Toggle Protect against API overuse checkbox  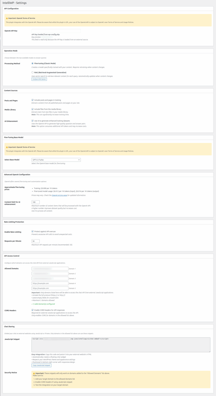[33, 231]
